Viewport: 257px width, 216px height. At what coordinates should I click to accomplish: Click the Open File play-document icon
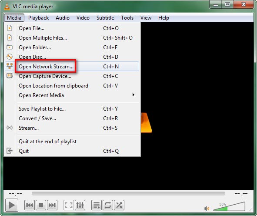coord(10,28)
